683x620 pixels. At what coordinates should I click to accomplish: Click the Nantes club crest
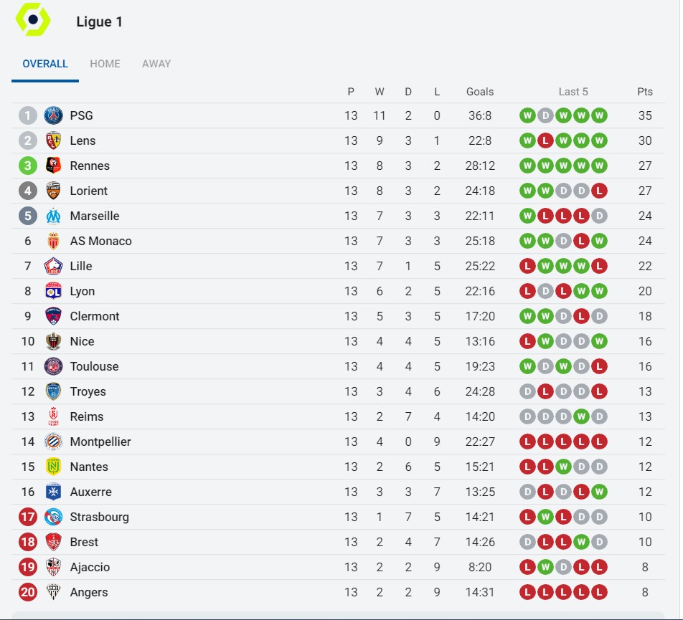(54, 467)
